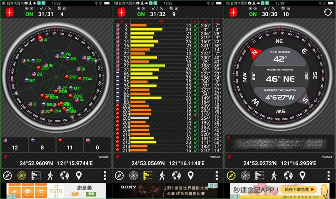
Task: Switch to the signal bars tab in the left panel
Action: [36, 176]
